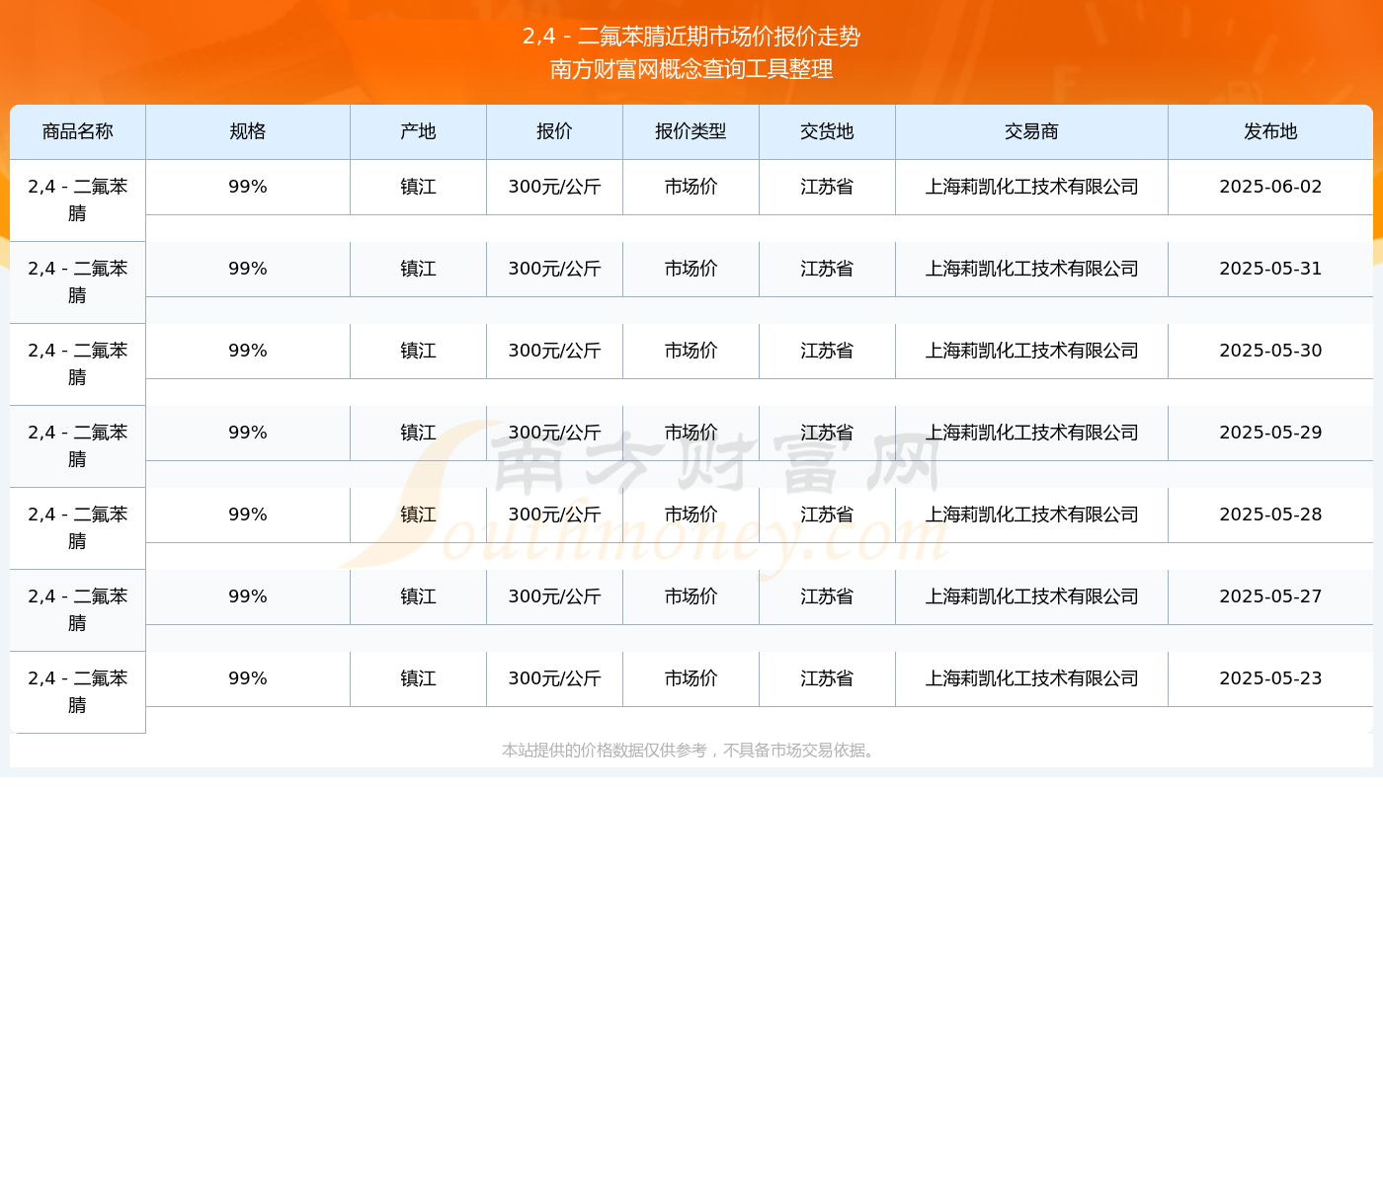Screen dimensions: 1383x1190
Task: Click the 交货地 column header
Action: [827, 131]
